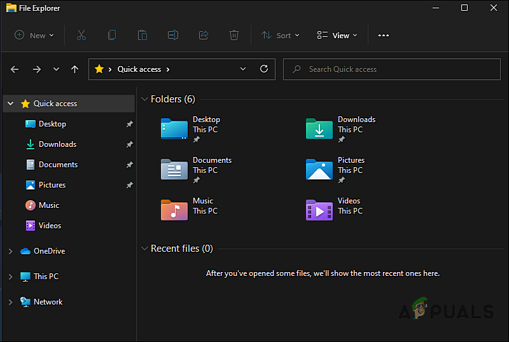Expand the address bar history dropdown

pos(243,69)
